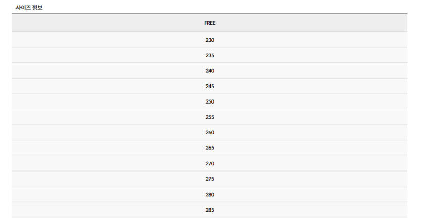443x222 pixels.
Task: Select size 265 in the chart
Action: pos(210,148)
